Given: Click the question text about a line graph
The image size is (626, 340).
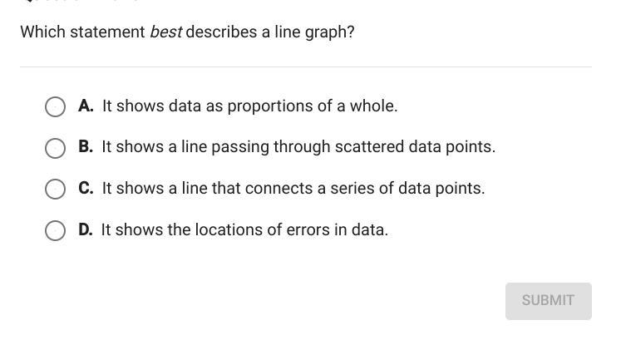Looking at the screenshot, I should coord(187,32).
